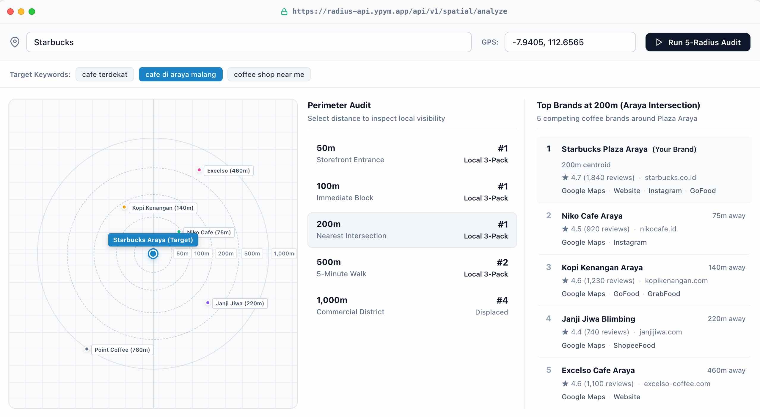The image size is (760, 417).
Task: Open the nikocafe.id link
Action: point(658,229)
